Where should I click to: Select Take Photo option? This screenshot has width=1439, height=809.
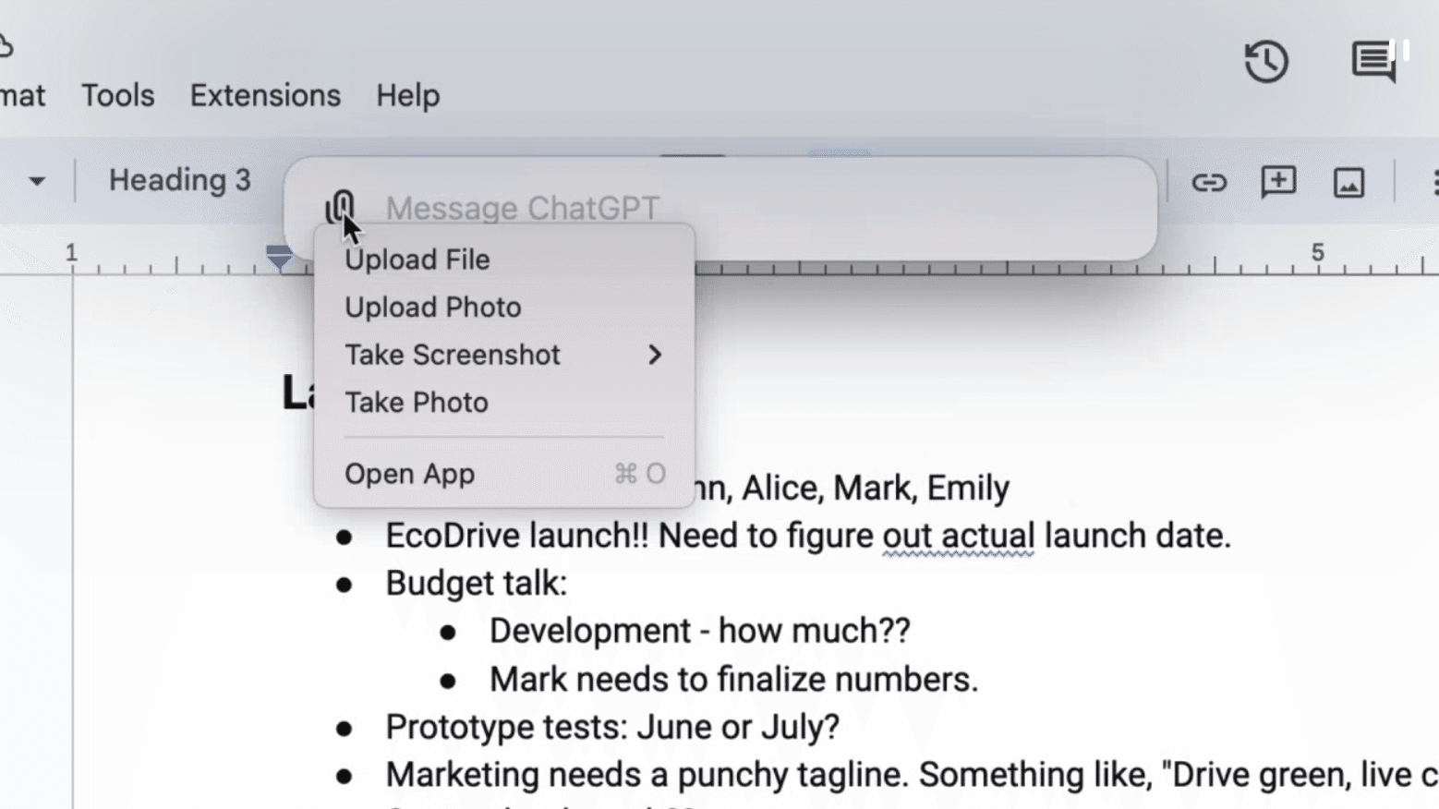417,403
